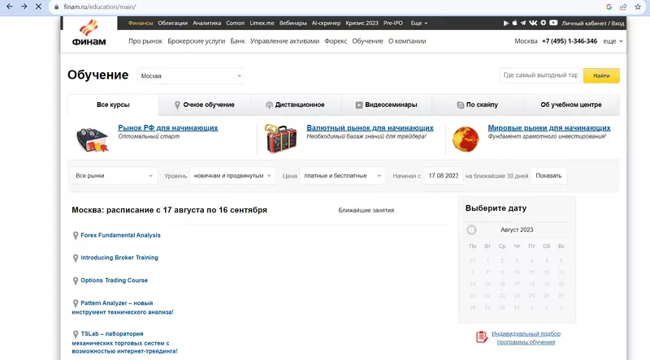
Task: Click the yellow Найти button
Action: pos(601,75)
